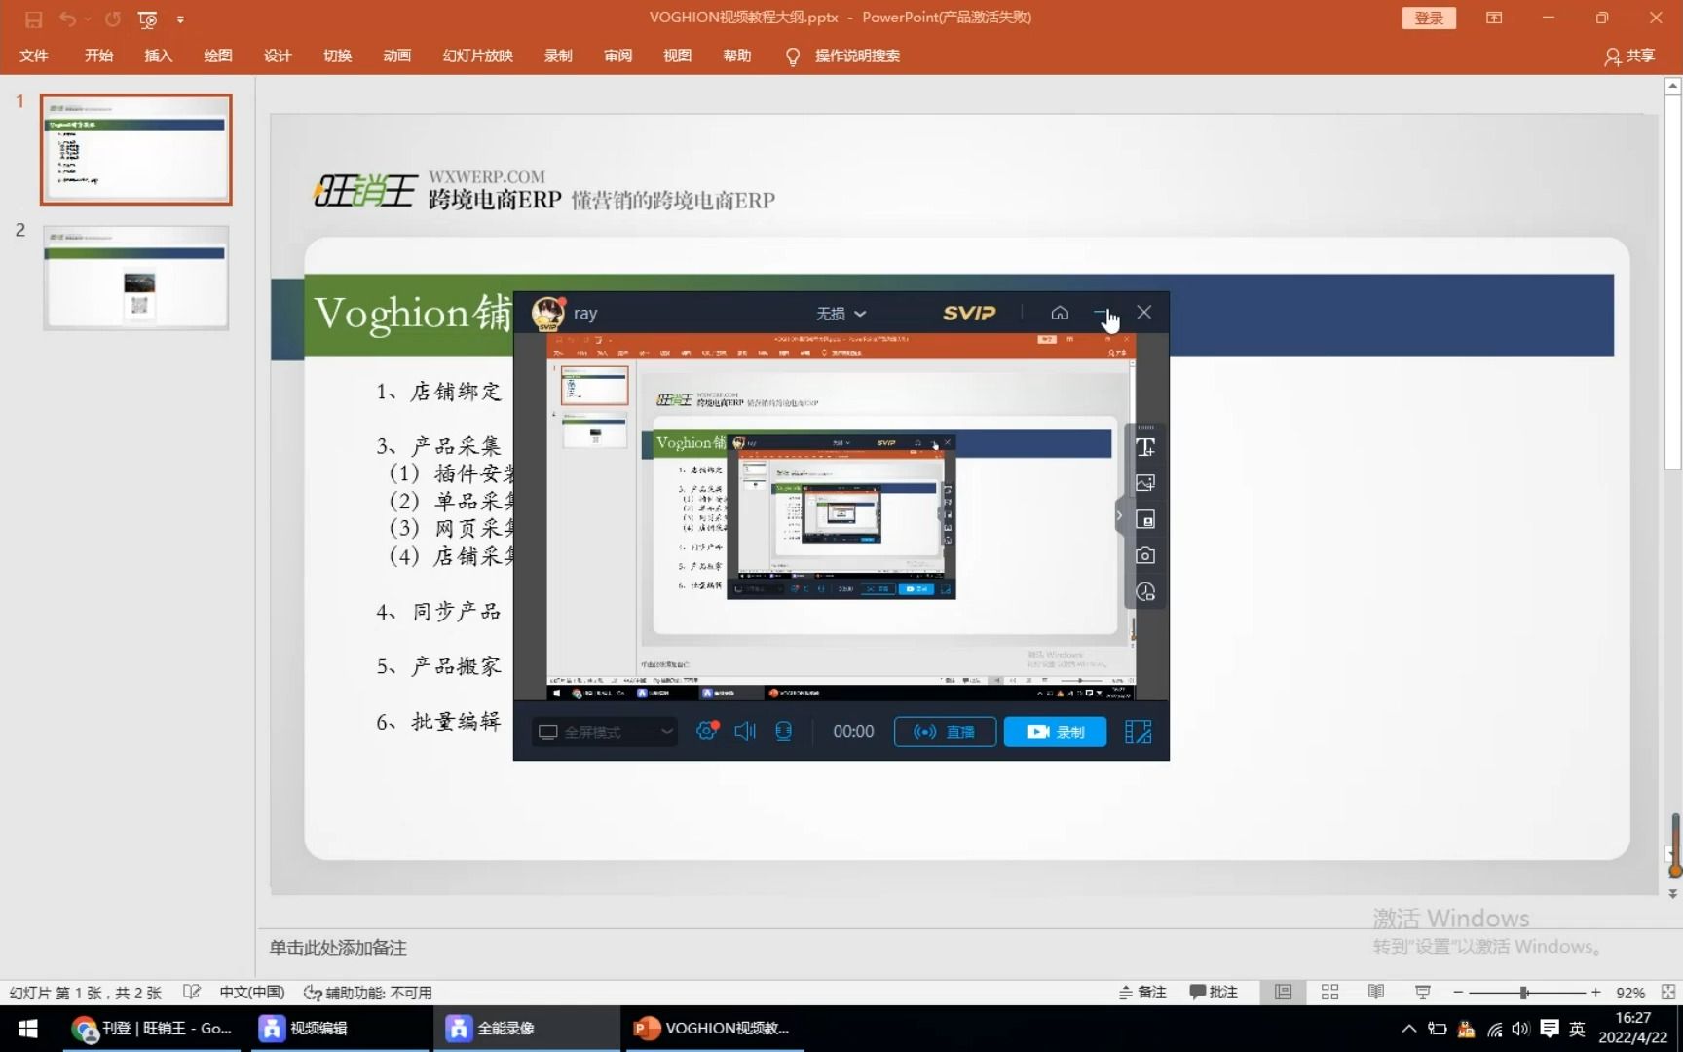This screenshot has height=1052, width=1683.
Task: Add image watermark tool in recorder sidebar
Action: coord(1145,483)
